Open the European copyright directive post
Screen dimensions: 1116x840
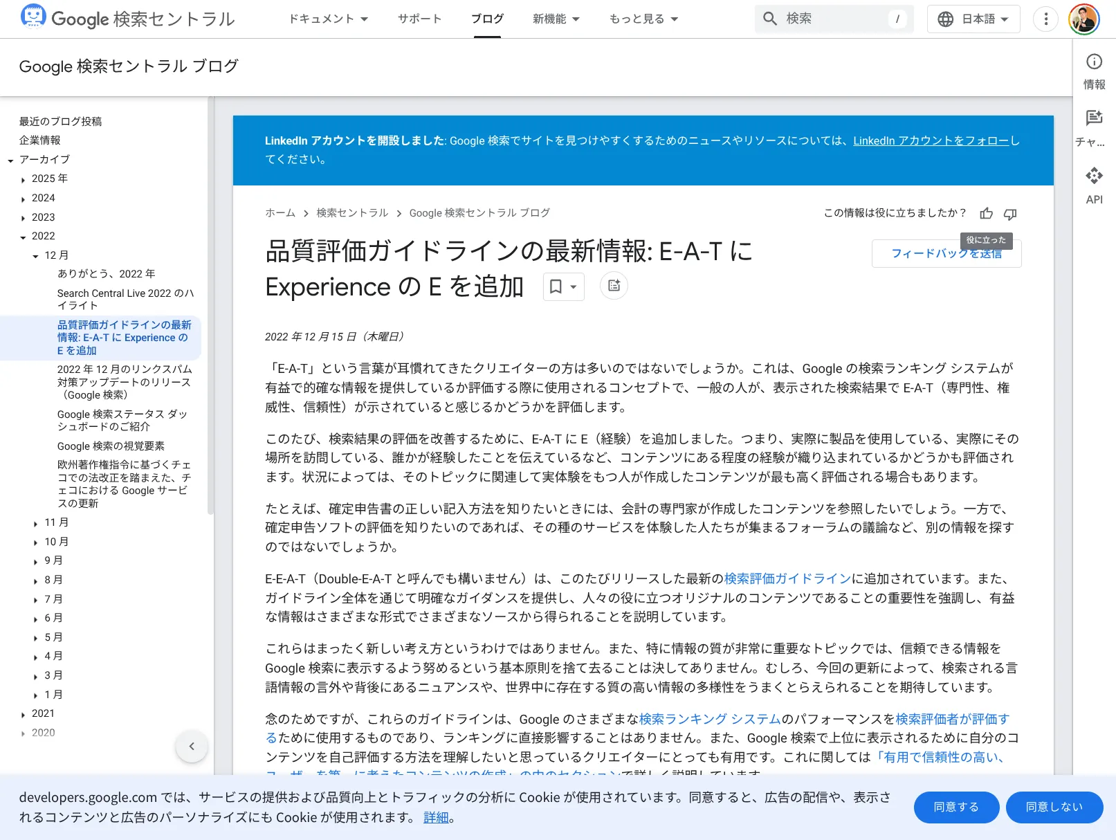coord(124,484)
